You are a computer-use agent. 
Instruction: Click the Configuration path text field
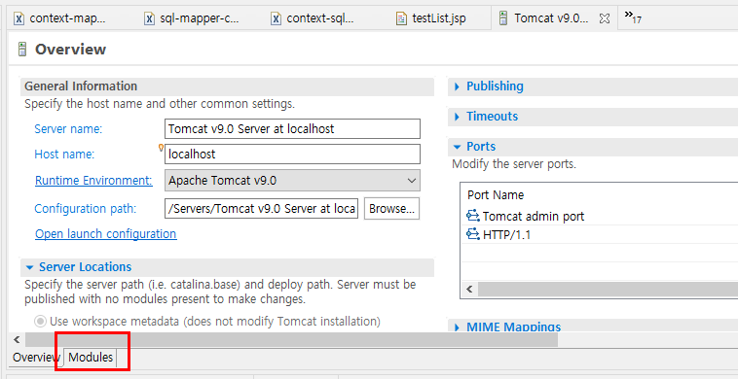point(262,209)
